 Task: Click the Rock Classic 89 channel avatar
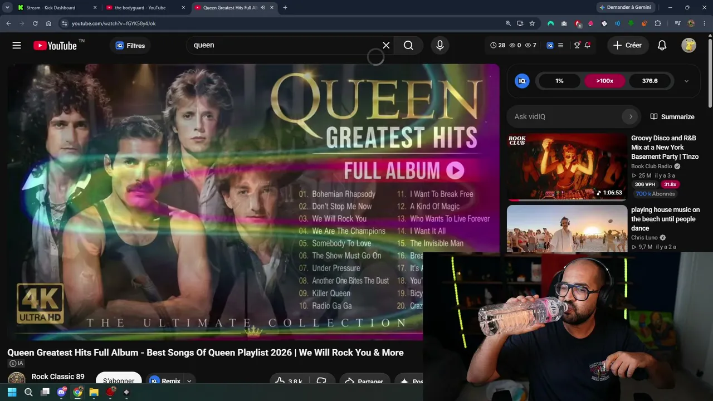[x=16, y=379]
